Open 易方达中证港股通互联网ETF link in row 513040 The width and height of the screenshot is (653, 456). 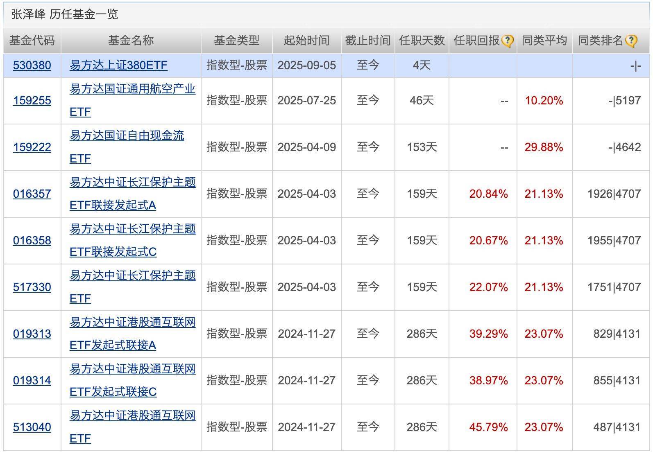132,427
